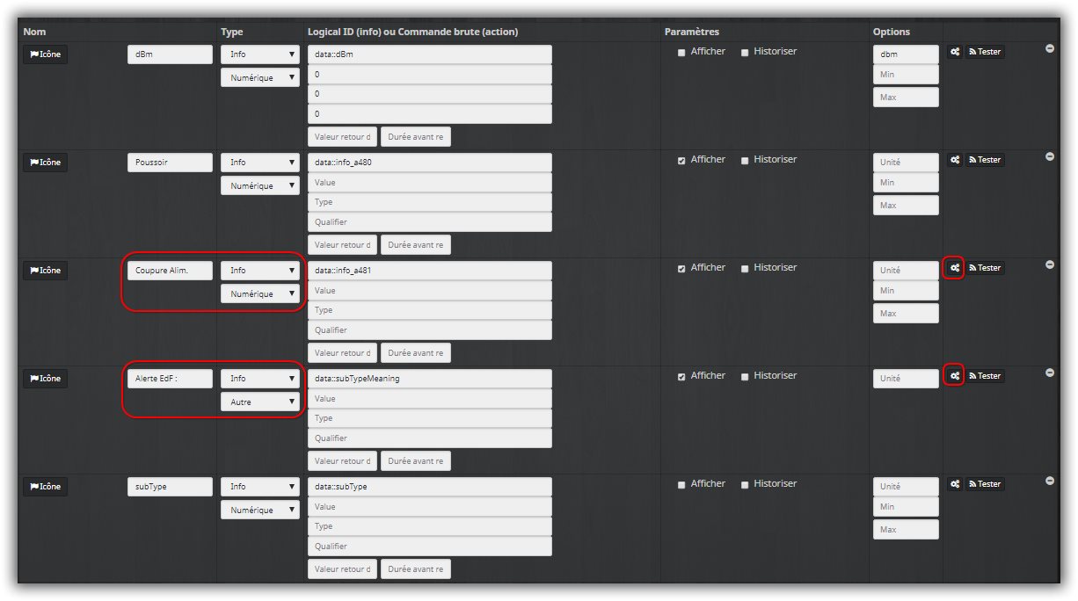The height and width of the screenshot is (601, 1078).
Task: Click Tester button for the Poussoir command
Action: point(985,160)
